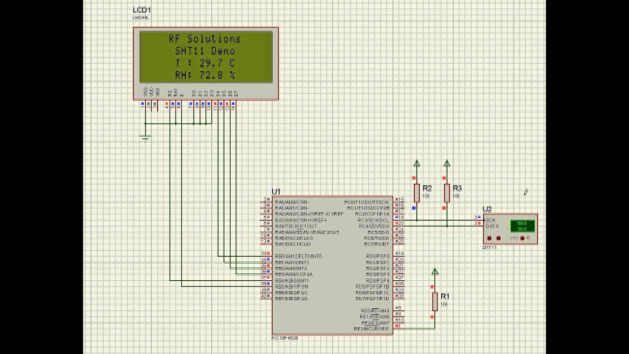Image resolution: width=629 pixels, height=354 pixels.
Task: Click the RA0/AN0/C1IN- pin label
Action: [x=292, y=202]
